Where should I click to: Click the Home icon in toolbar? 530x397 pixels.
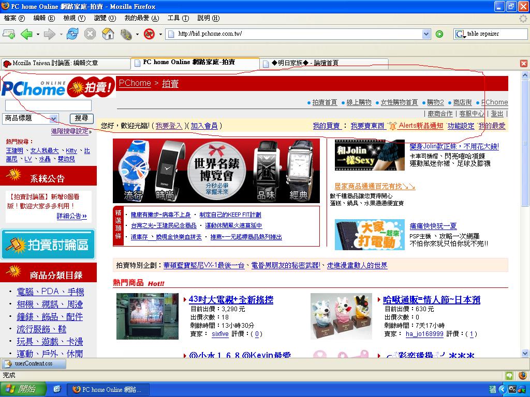pyautogui.click(x=108, y=34)
